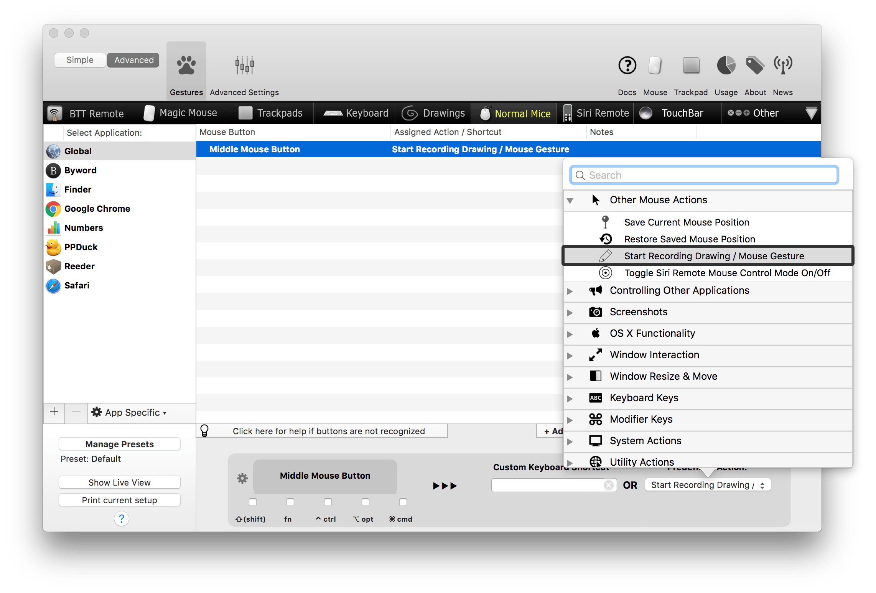The width and height of the screenshot is (876, 593).
Task: Open the App Specific dropdown
Action: [x=130, y=413]
